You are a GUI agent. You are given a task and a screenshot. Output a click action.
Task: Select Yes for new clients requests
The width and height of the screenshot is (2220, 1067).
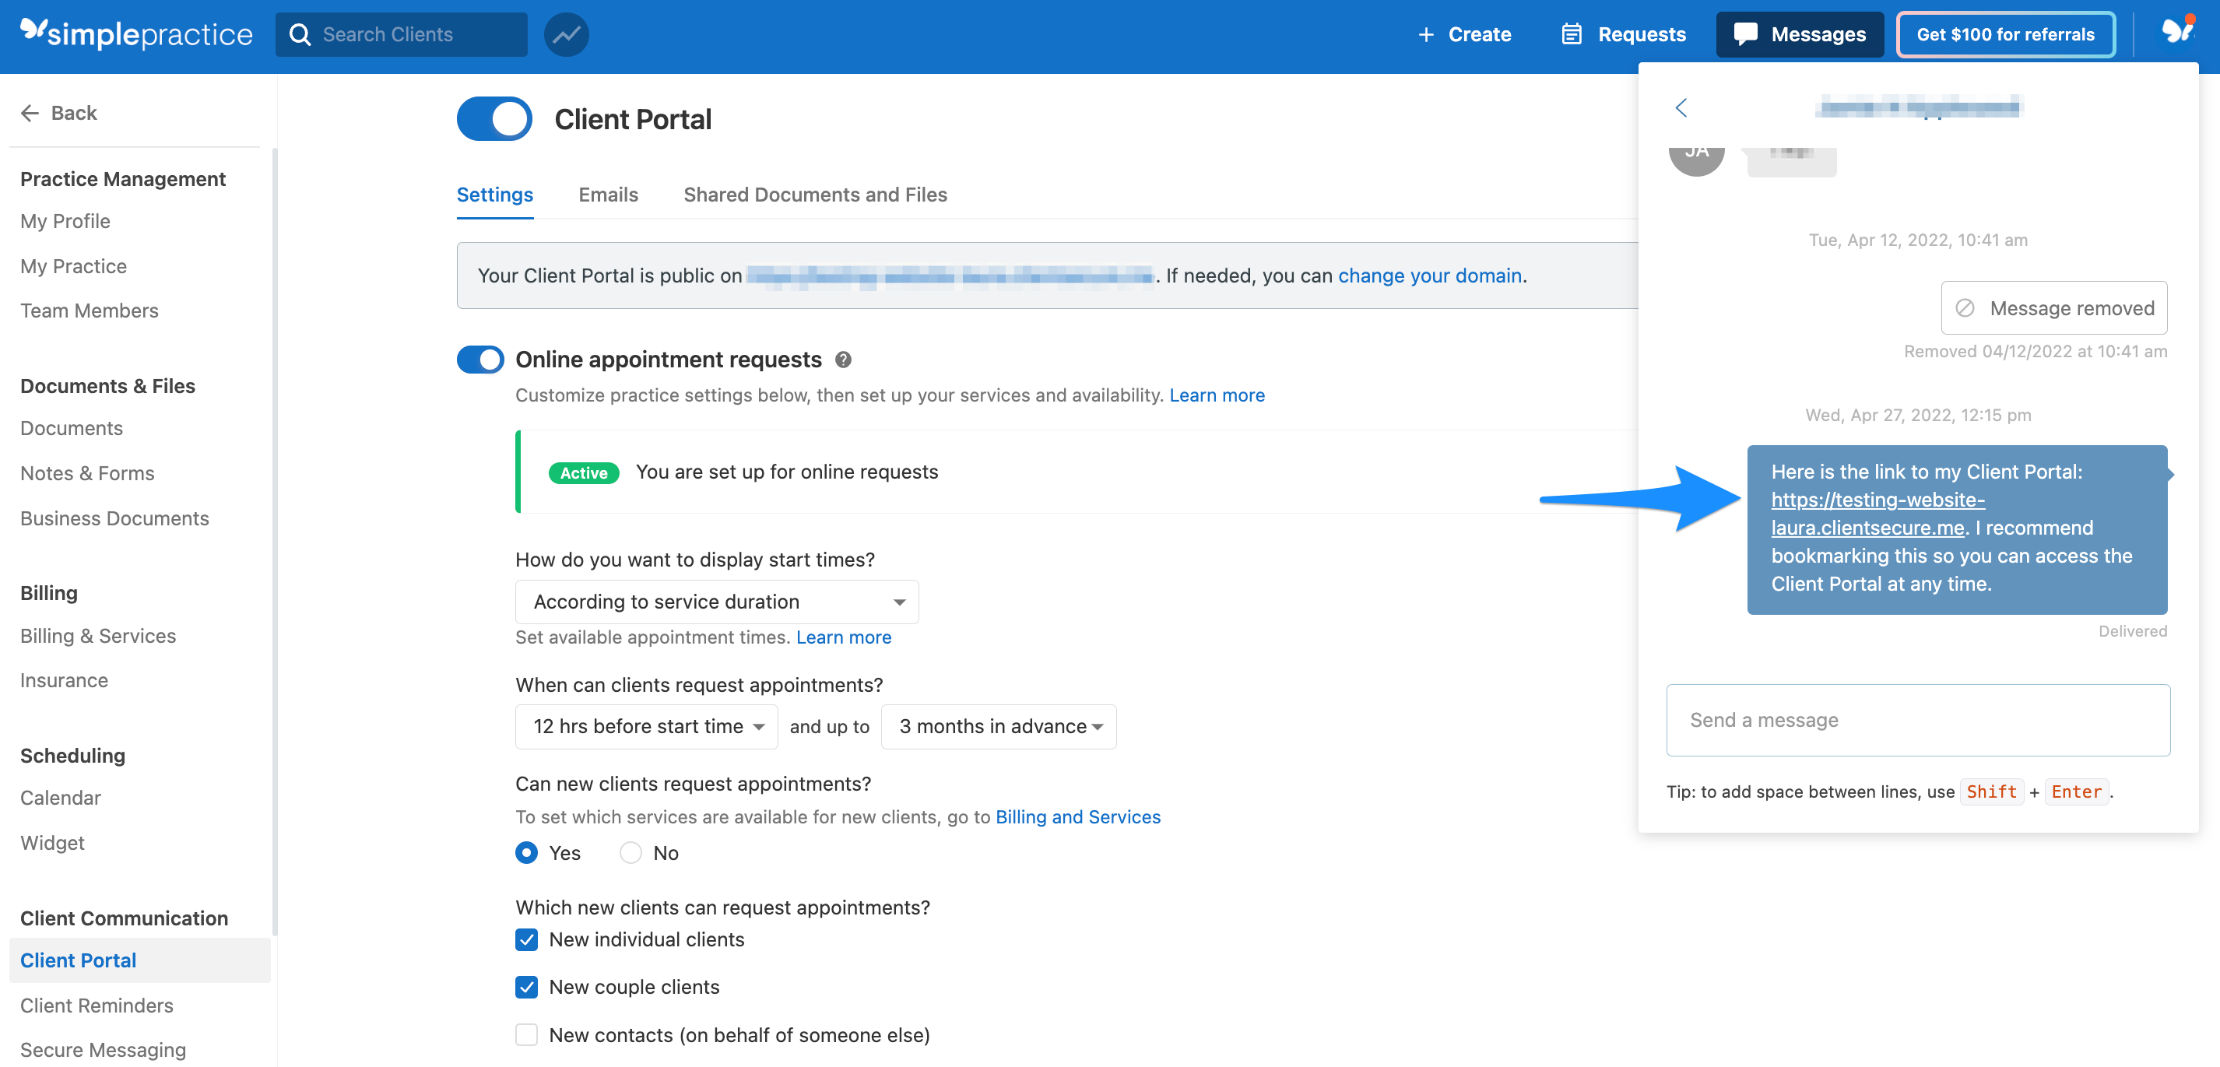526,852
